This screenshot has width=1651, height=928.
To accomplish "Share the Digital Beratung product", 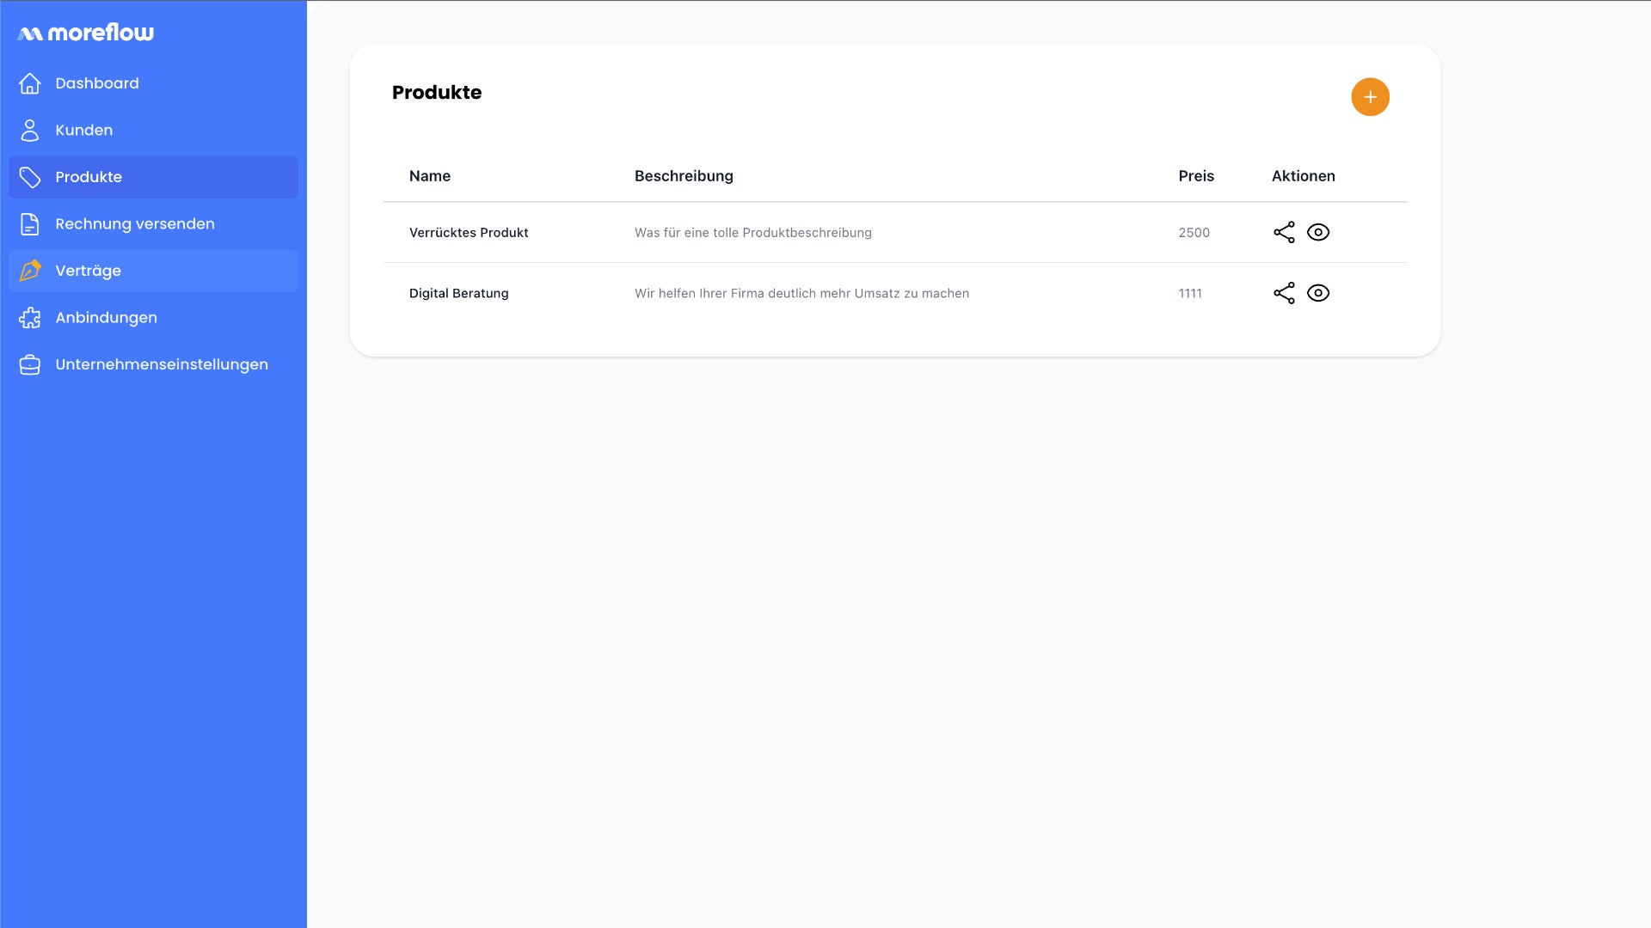I will click(1284, 293).
